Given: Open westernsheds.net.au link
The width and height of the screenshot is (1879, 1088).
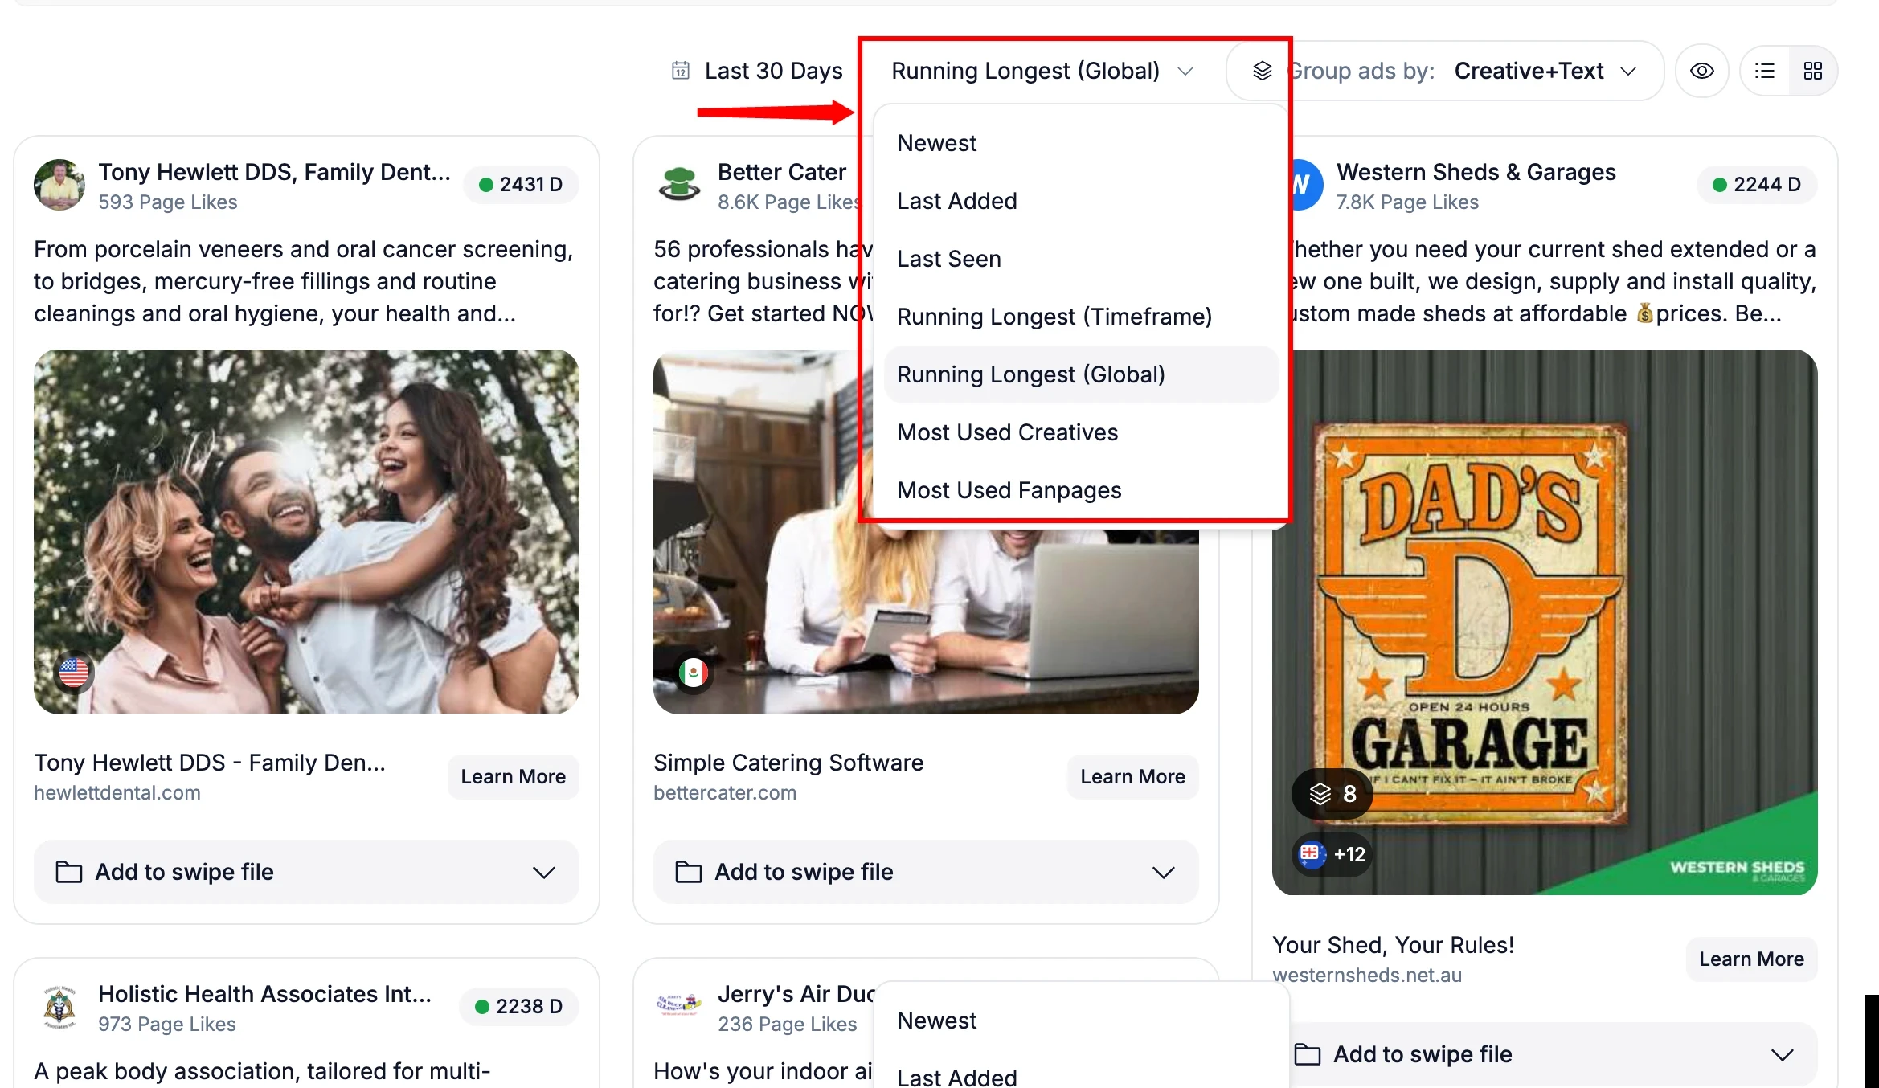Looking at the screenshot, I should 1366,975.
